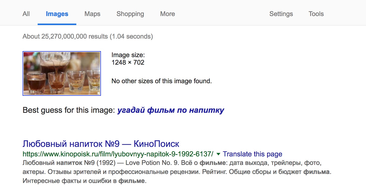Image resolution: width=366 pixels, height=193 pixels.
Task: Open the 'Любовный напиток №9 — КиноПоиск' result
Action: (x=101, y=144)
